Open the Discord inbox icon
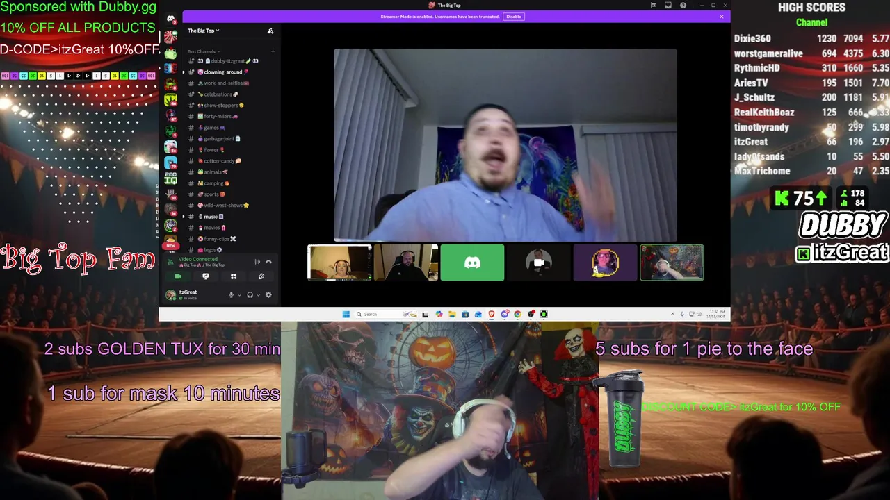 pyautogui.click(x=668, y=6)
